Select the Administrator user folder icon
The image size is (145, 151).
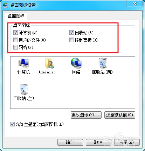point(50,63)
